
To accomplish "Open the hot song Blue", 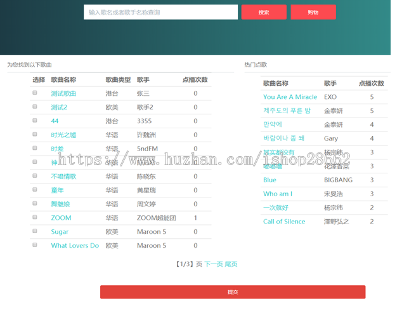I will coord(269,180).
